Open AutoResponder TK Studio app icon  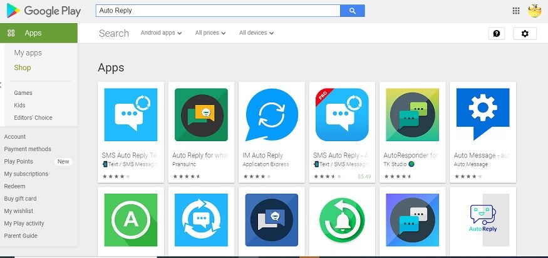412,115
